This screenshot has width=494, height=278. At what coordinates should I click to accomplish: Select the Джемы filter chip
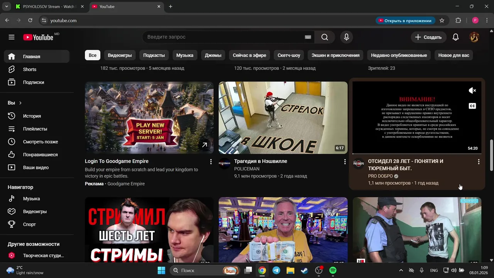[x=213, y=55]
